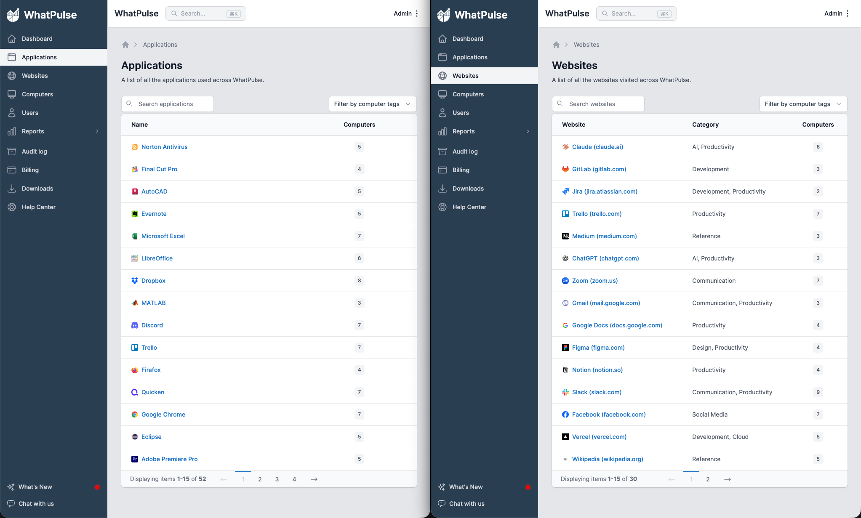Click the Search applications field
This screenshot has width=861, height=518.
tap(168, 104)
